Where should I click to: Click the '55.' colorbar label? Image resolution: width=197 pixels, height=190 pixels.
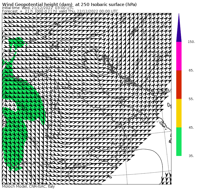pos(192,99)
